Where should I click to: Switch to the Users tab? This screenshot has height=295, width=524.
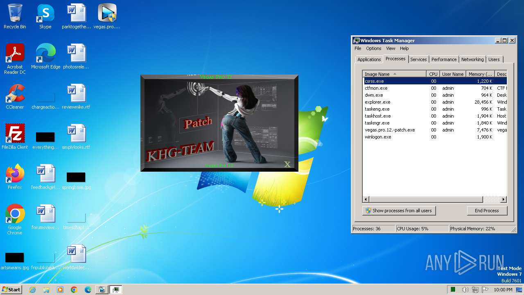coord(494,59)
